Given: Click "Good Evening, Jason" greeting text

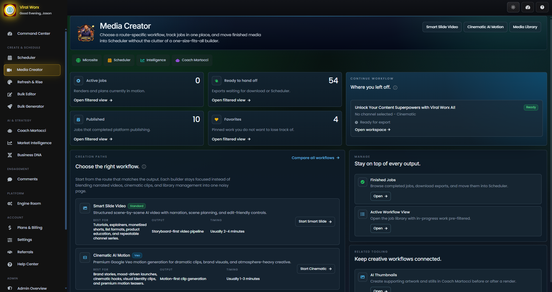Looking at the screenshot, I should pos(36,13).
